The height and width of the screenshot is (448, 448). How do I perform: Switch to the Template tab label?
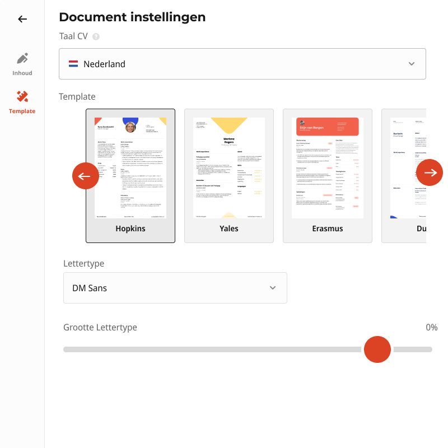22,111
